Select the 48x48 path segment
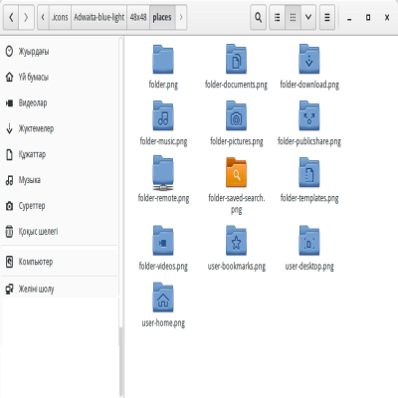 click(138, 17)
